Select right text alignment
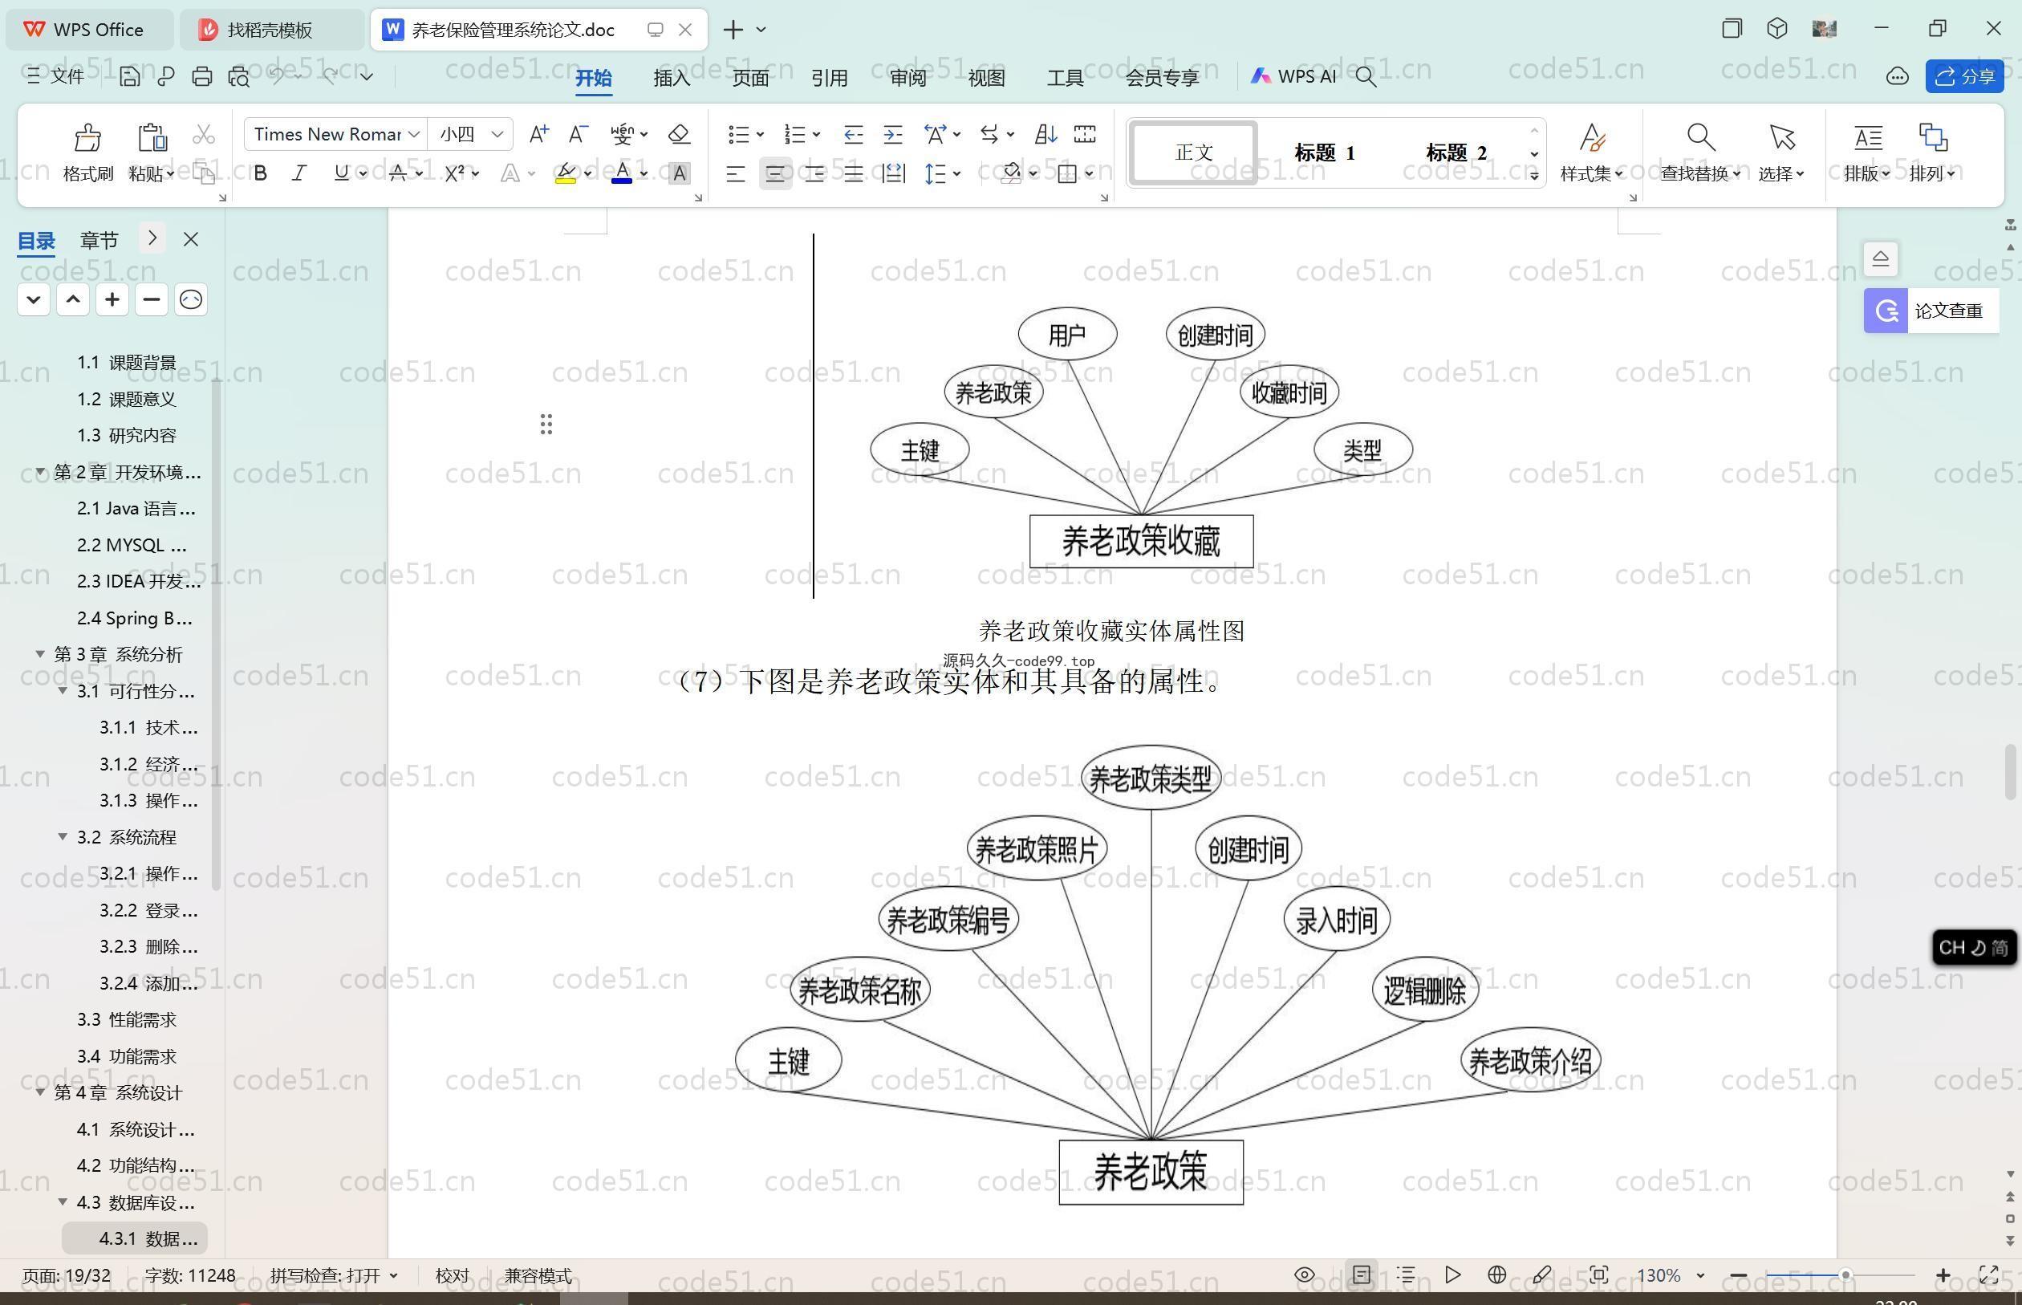2022x1305 pixels. [x=814, y=173]
